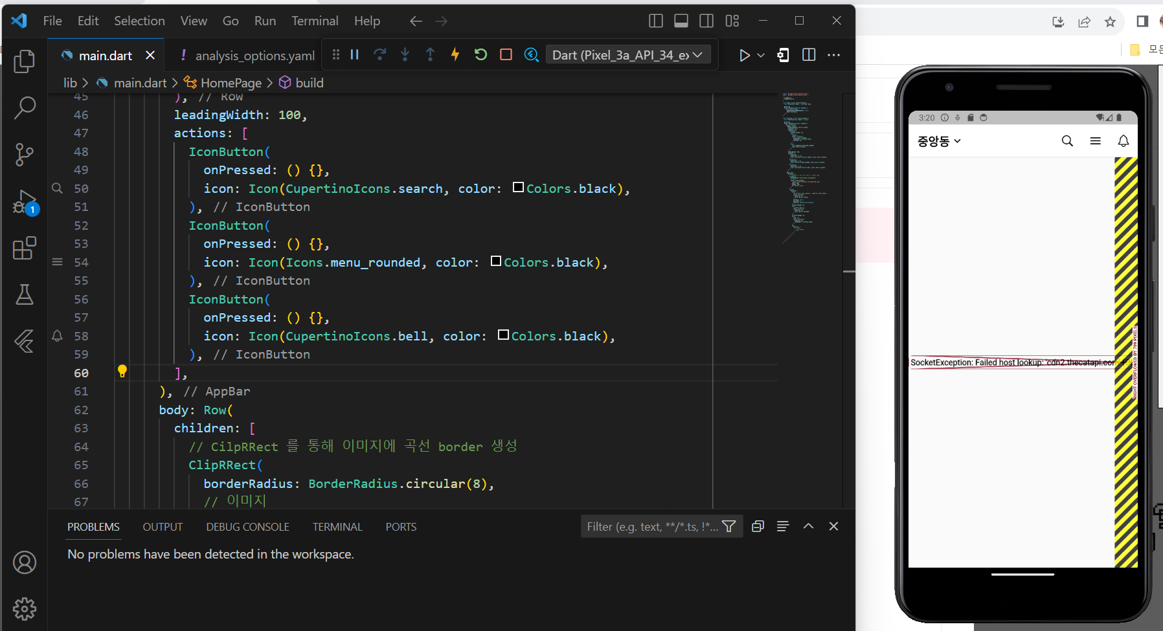This screenshot has height=631, width=1163.
Task: Go forward in editor navigation
Action: pos(441,21)
